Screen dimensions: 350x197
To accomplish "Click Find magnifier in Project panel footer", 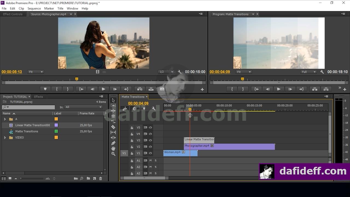I will coord(81,178).
